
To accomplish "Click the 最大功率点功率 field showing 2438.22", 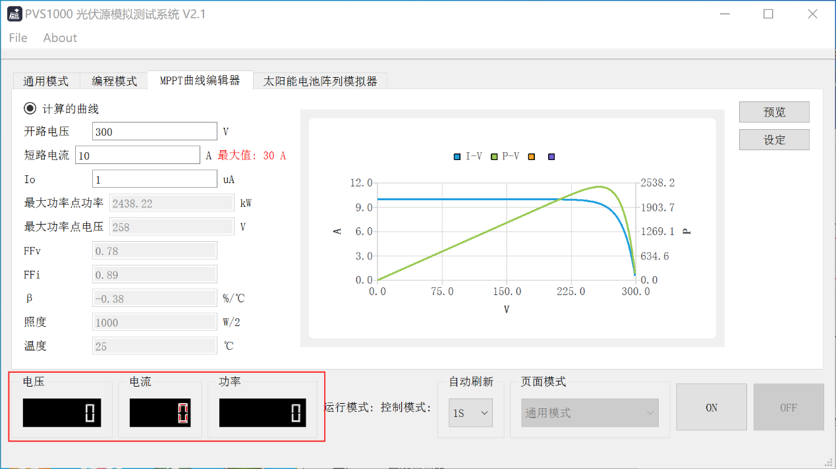I will [171, 204].
